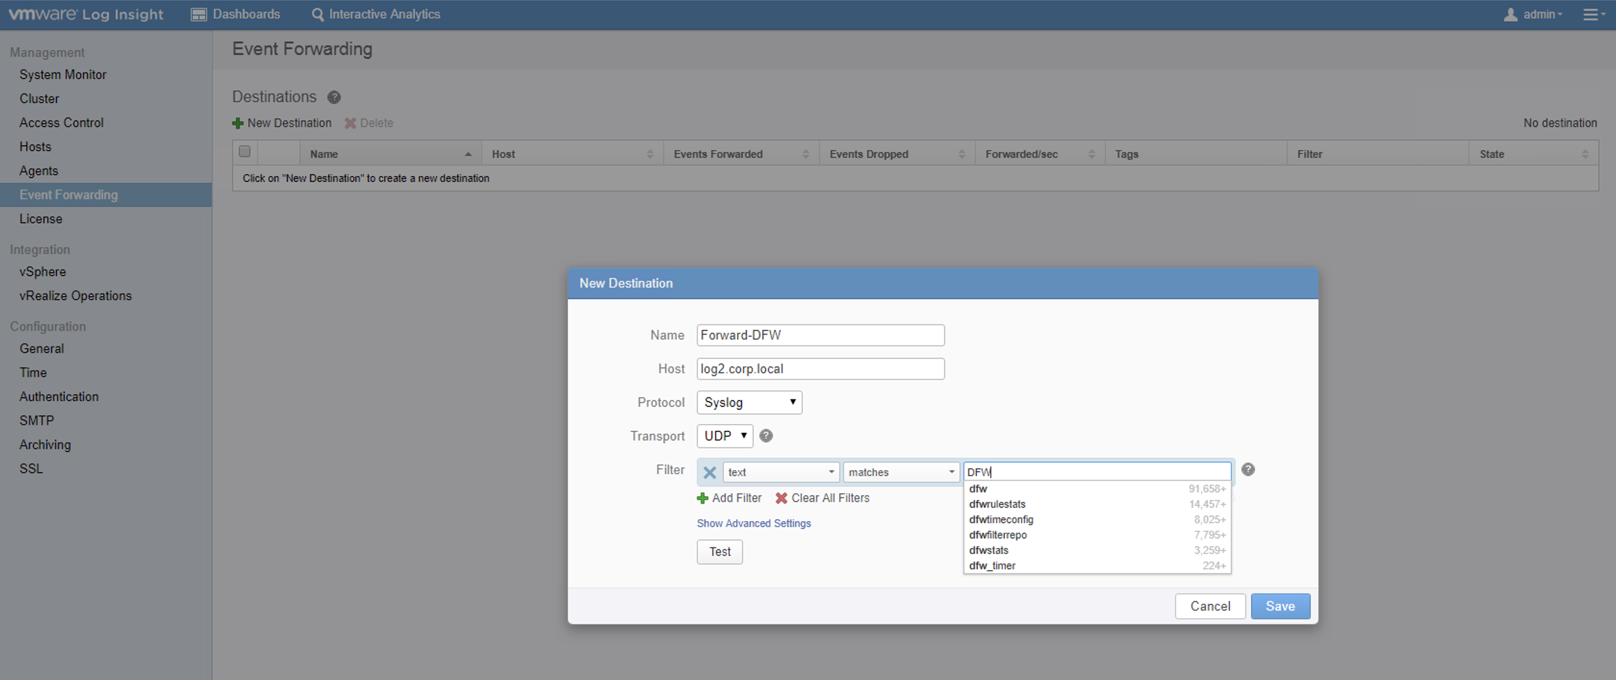Image resolution: width=1616 pixels, height=680 pixels.
Task: Open the Transport UDP dropdown
Action: [725, 436]
